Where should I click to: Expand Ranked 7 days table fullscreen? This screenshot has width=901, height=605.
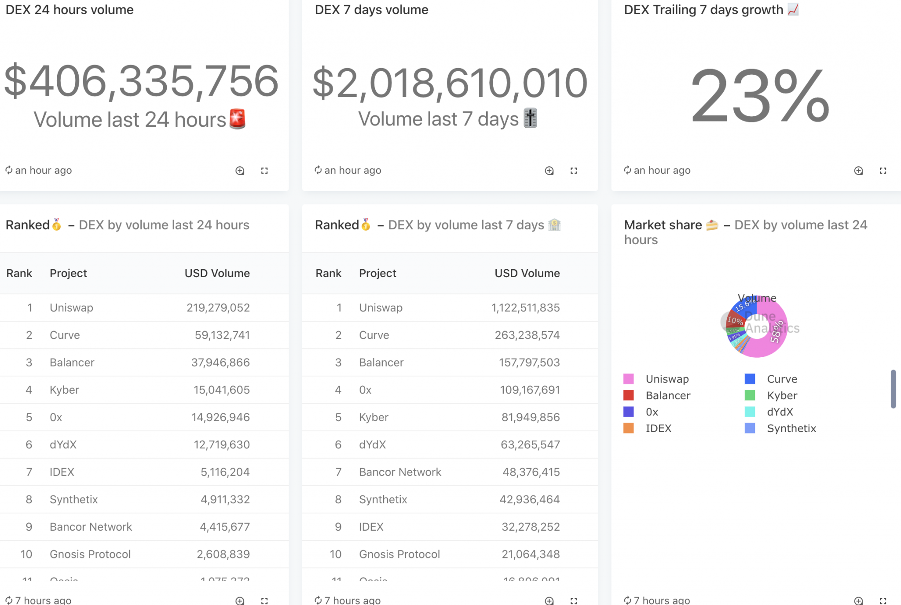(x=574, y=601)
